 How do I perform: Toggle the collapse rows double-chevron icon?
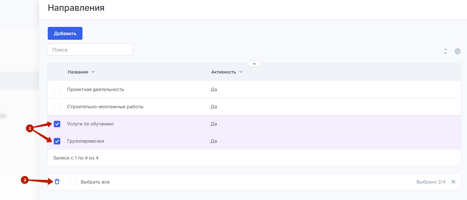[x=445, y=51]
